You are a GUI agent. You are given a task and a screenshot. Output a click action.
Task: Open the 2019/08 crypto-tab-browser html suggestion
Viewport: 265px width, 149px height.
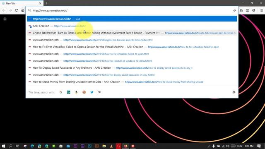tap(132, 40)
